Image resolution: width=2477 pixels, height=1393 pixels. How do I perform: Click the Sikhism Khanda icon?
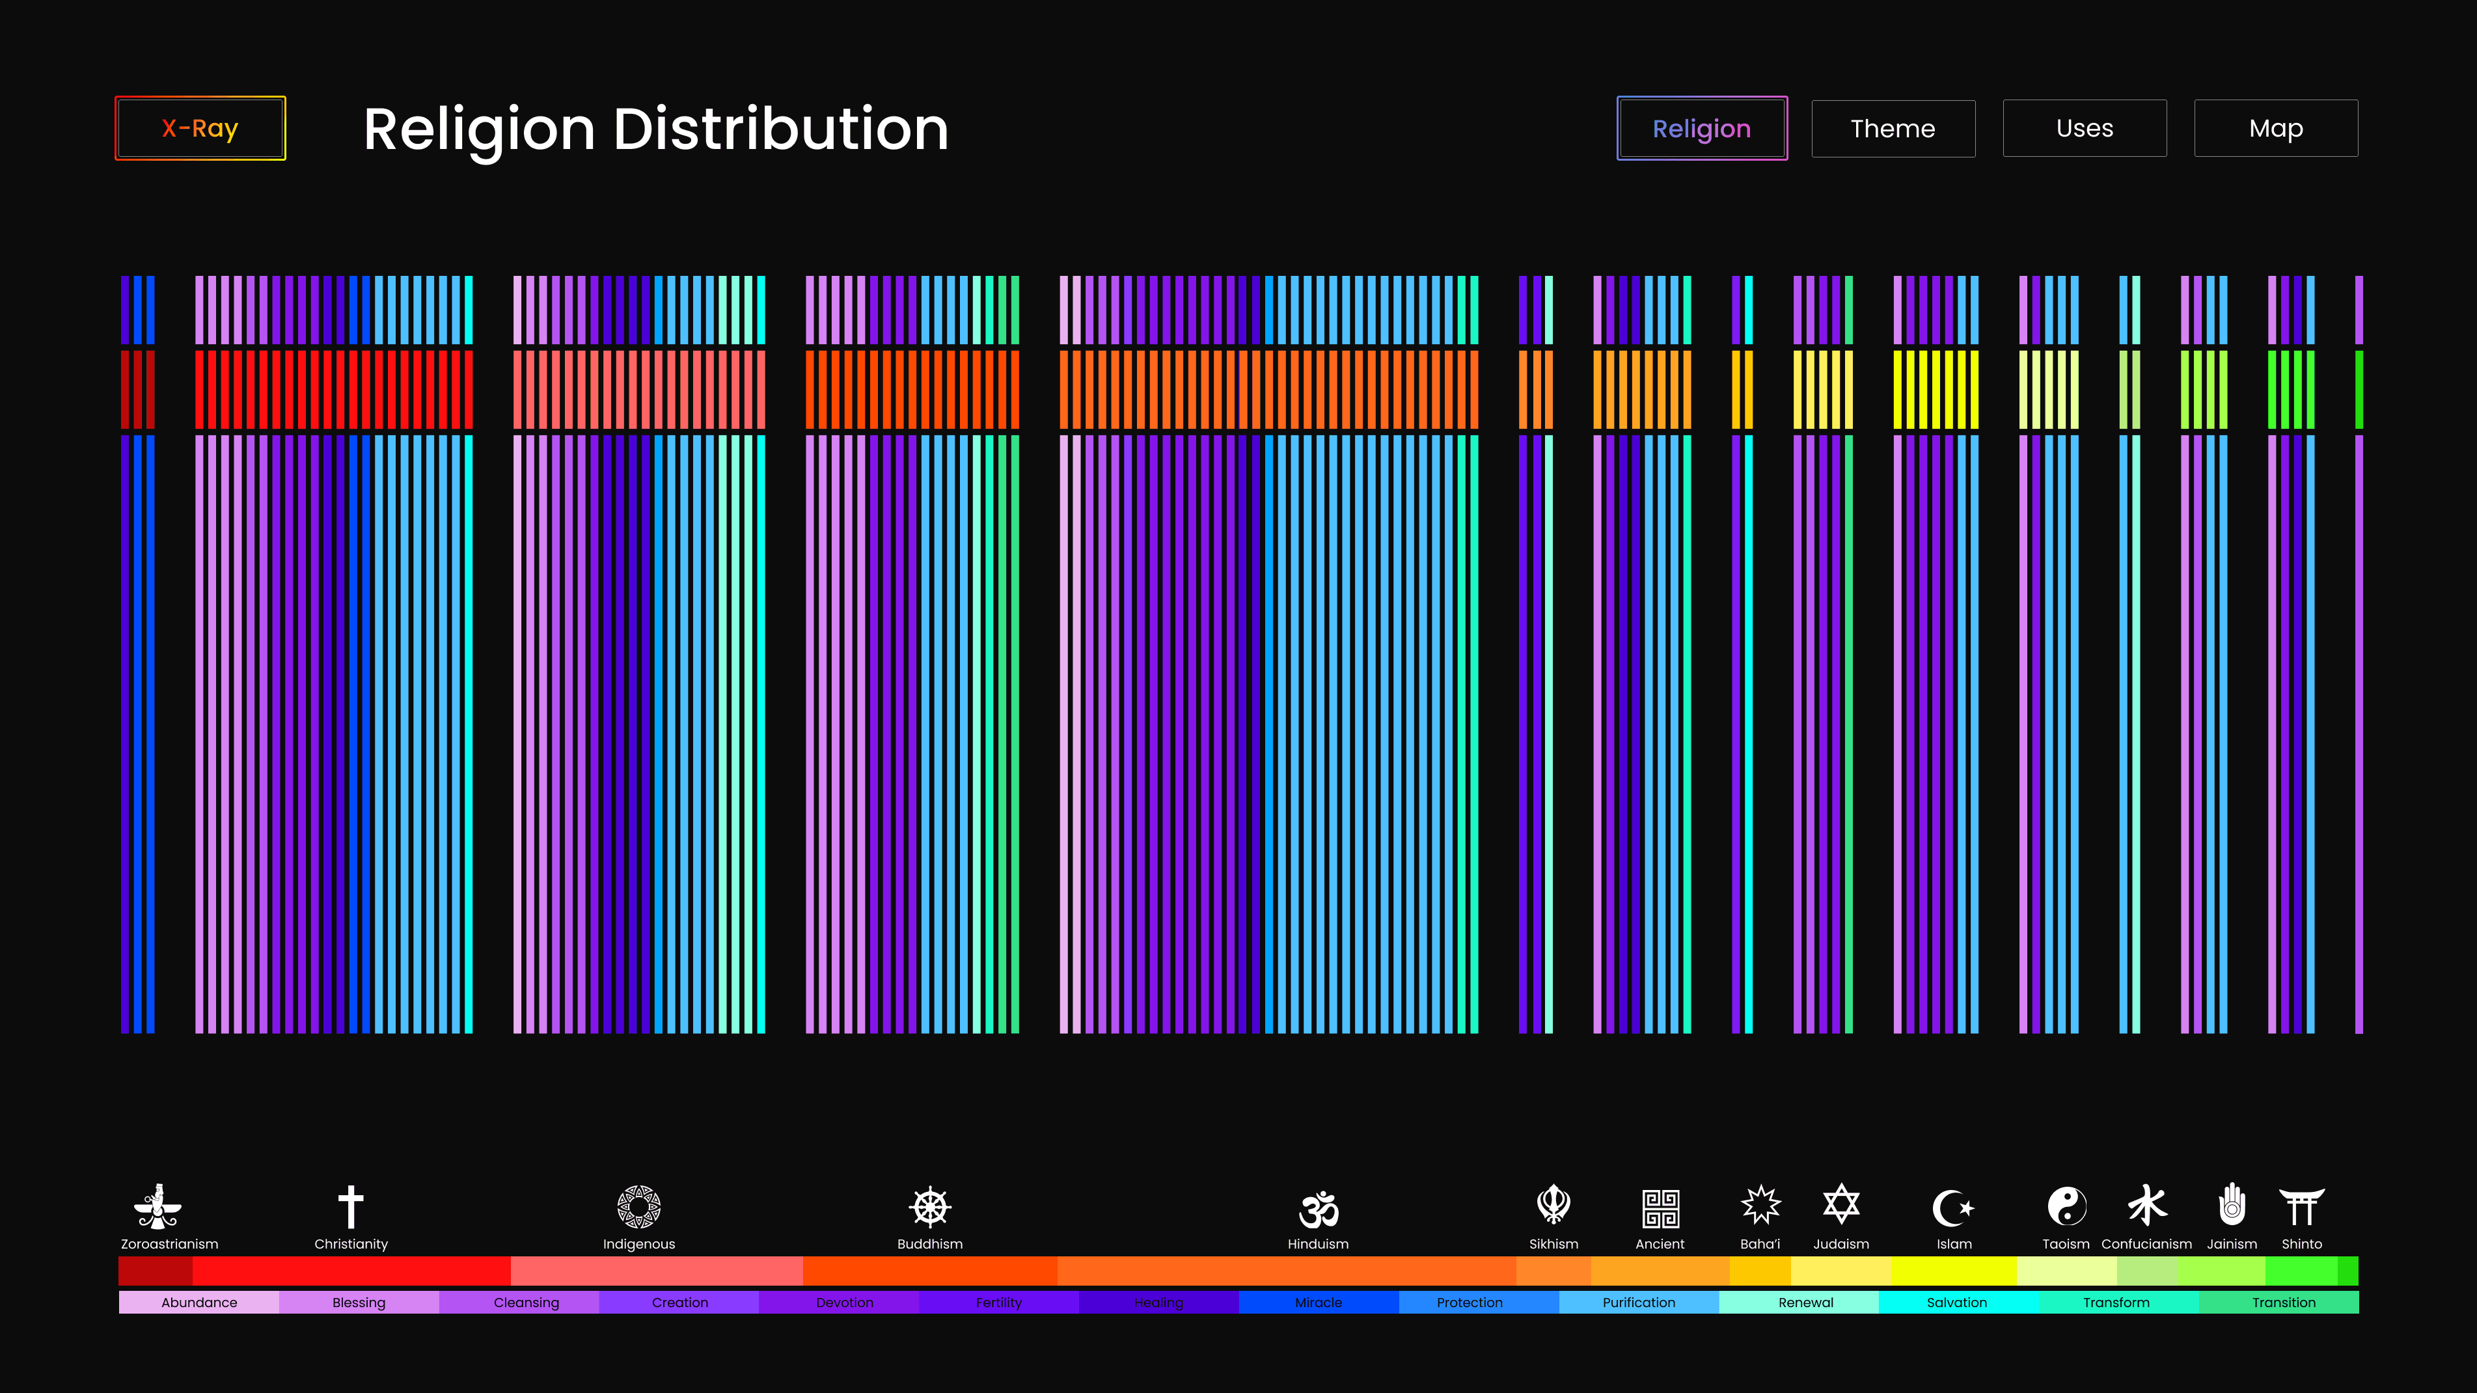[x=1553, y=1204]
